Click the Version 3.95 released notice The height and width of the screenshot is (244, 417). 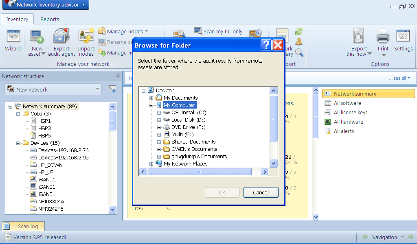pyautogui.click(x=40, y=237)
